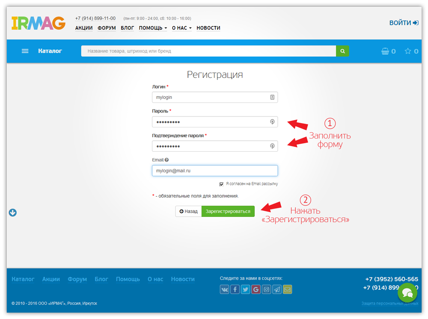Expand the ПОМОЩЬ dropdown menu
The height and width of the screenshot is (319, 428).
coord(153,28)
